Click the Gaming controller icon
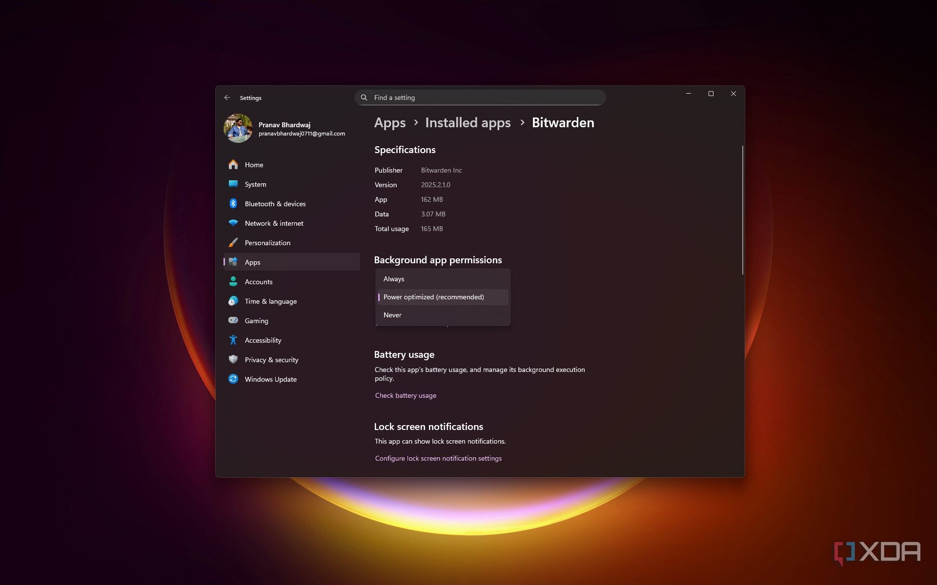The height and width of the screenshot is (585, 937). pyautogui.click(x=233, y=321)
